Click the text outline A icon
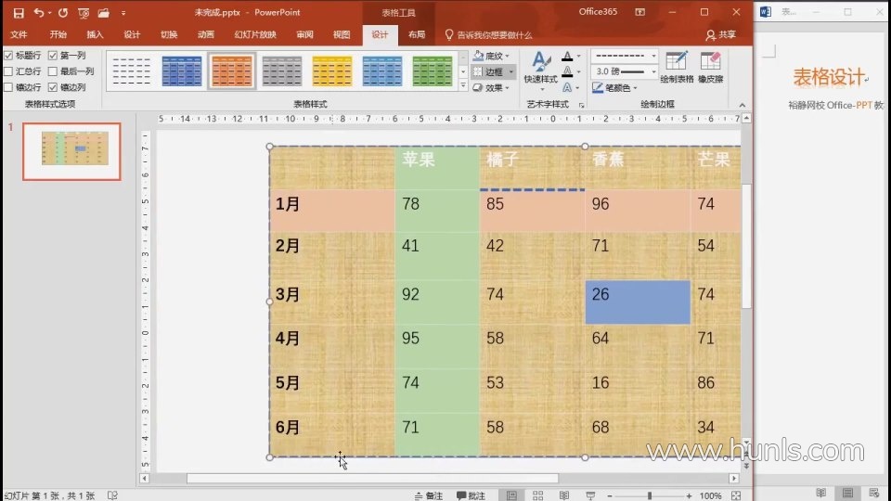891x501 pixels. (x=567, y=71)
